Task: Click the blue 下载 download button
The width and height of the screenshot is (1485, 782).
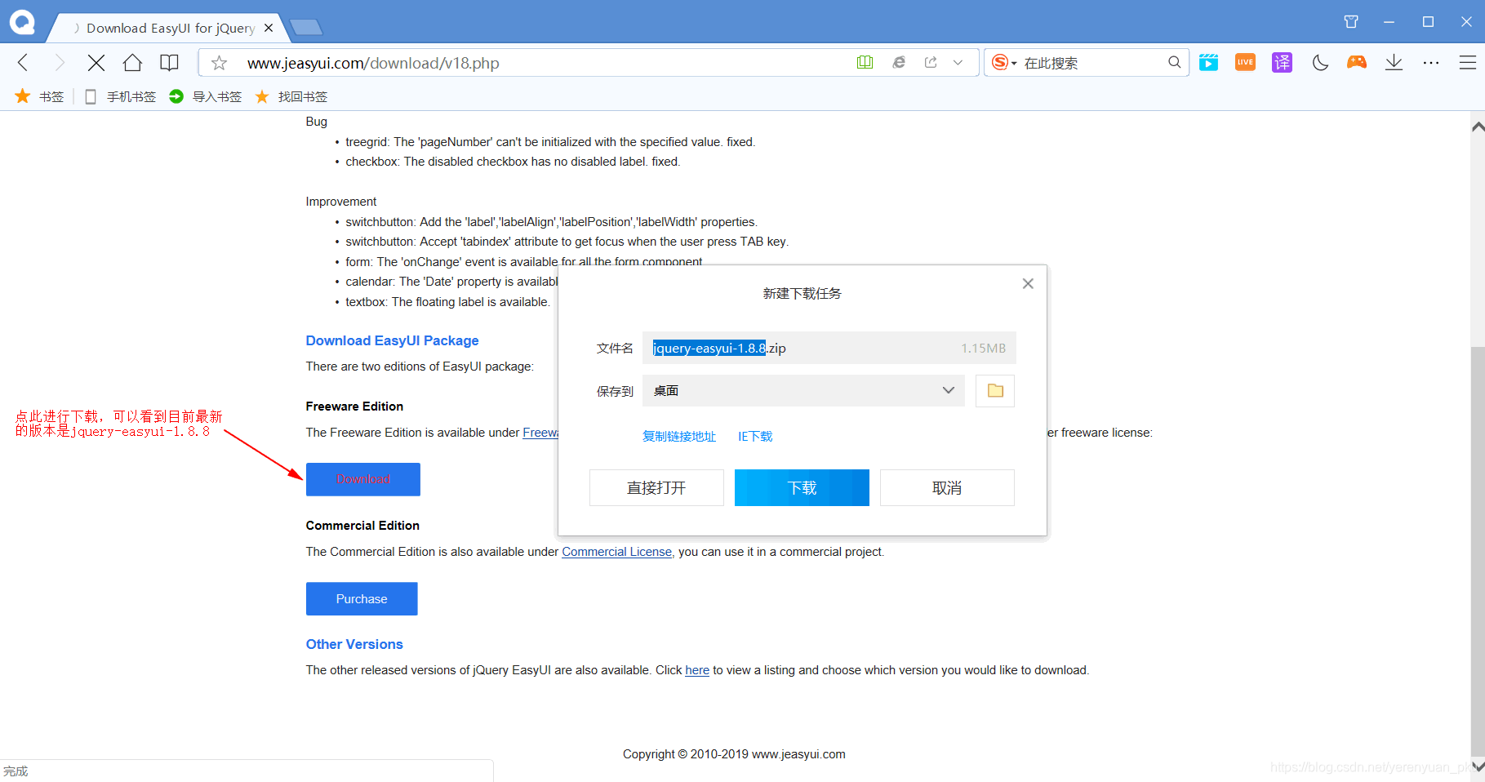Action: pyautogui.click(x=802, y=487)
